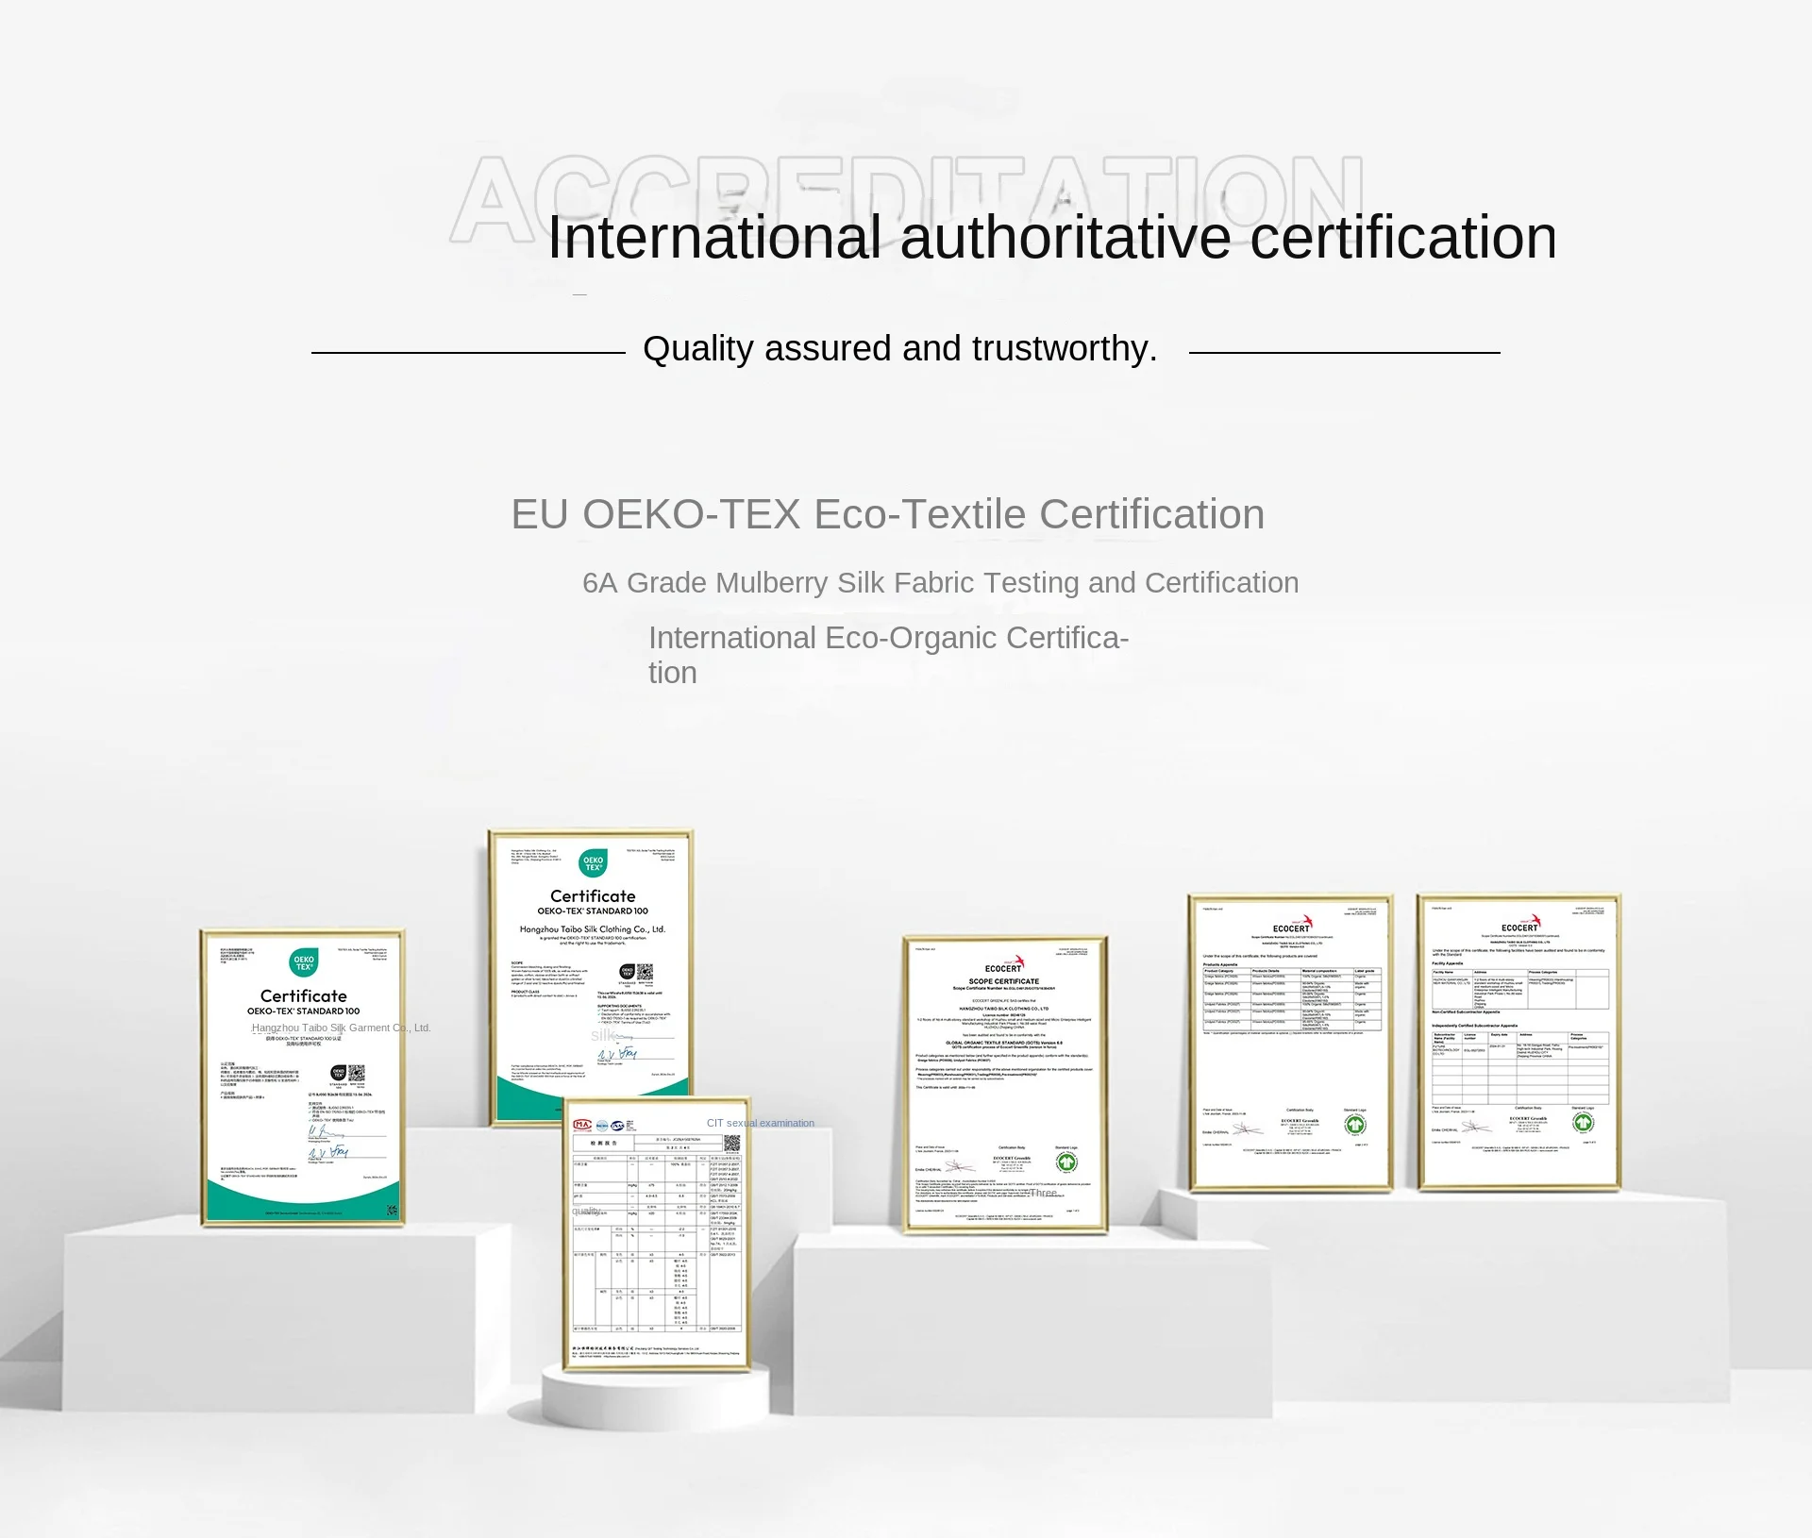Click the 'SCOPE CERTIFICATE' title text
The width and height of the screenshot is (1812, 1538).
coord(1004,981)
